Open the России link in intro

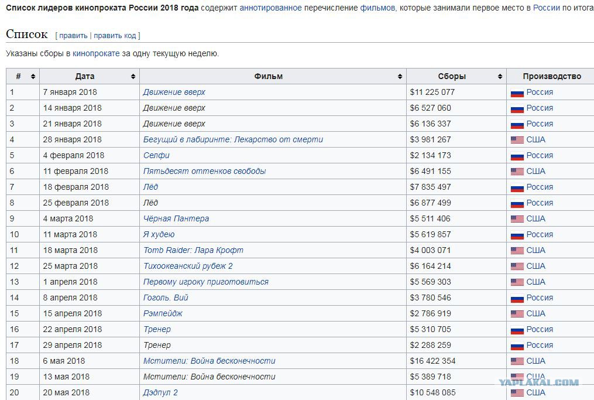click(x=546, y=8)
